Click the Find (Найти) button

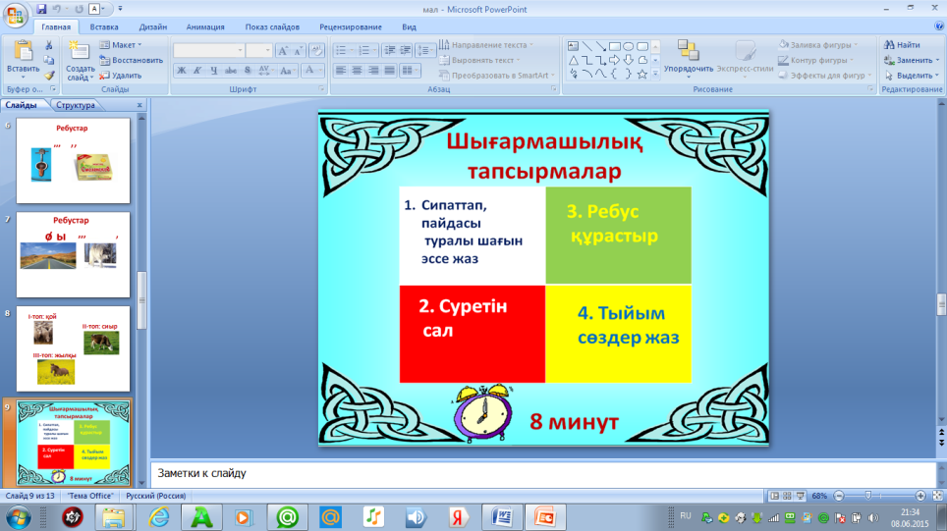tap(902, 44)
